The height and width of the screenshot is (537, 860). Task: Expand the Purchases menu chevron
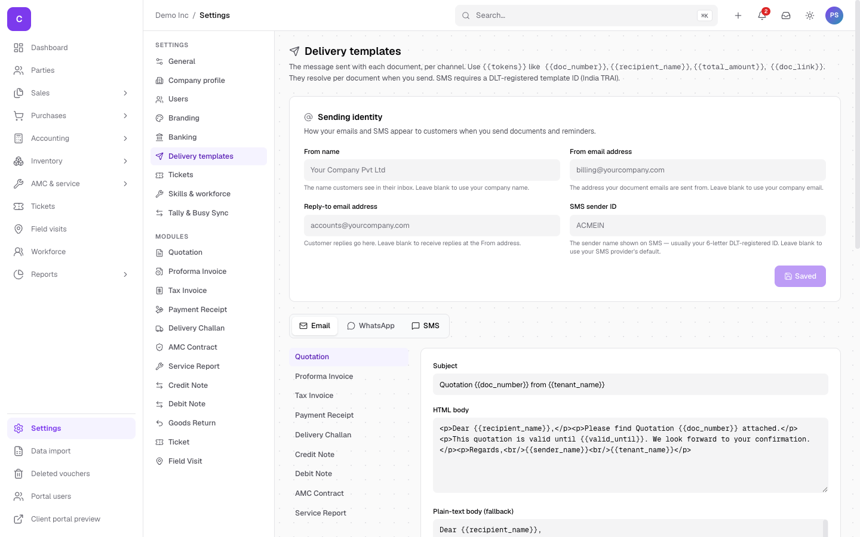tap(125, 116)
